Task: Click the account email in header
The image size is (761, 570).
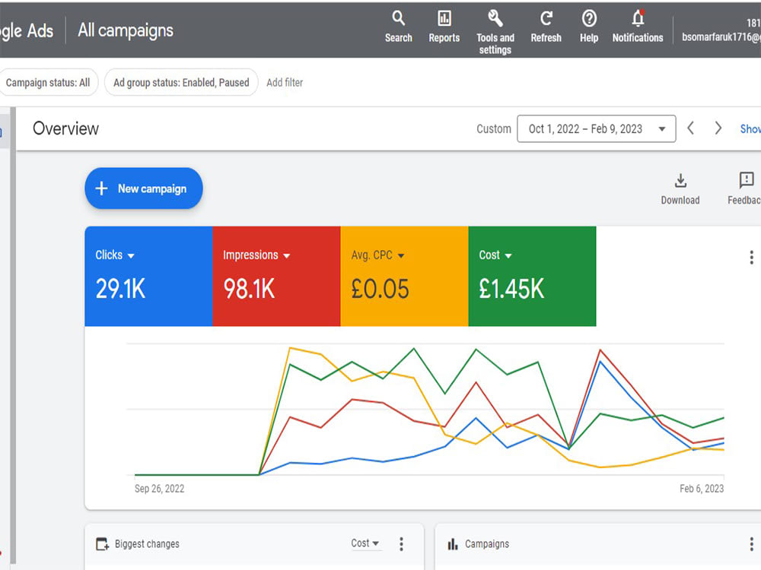Action: tap(721, 36)
